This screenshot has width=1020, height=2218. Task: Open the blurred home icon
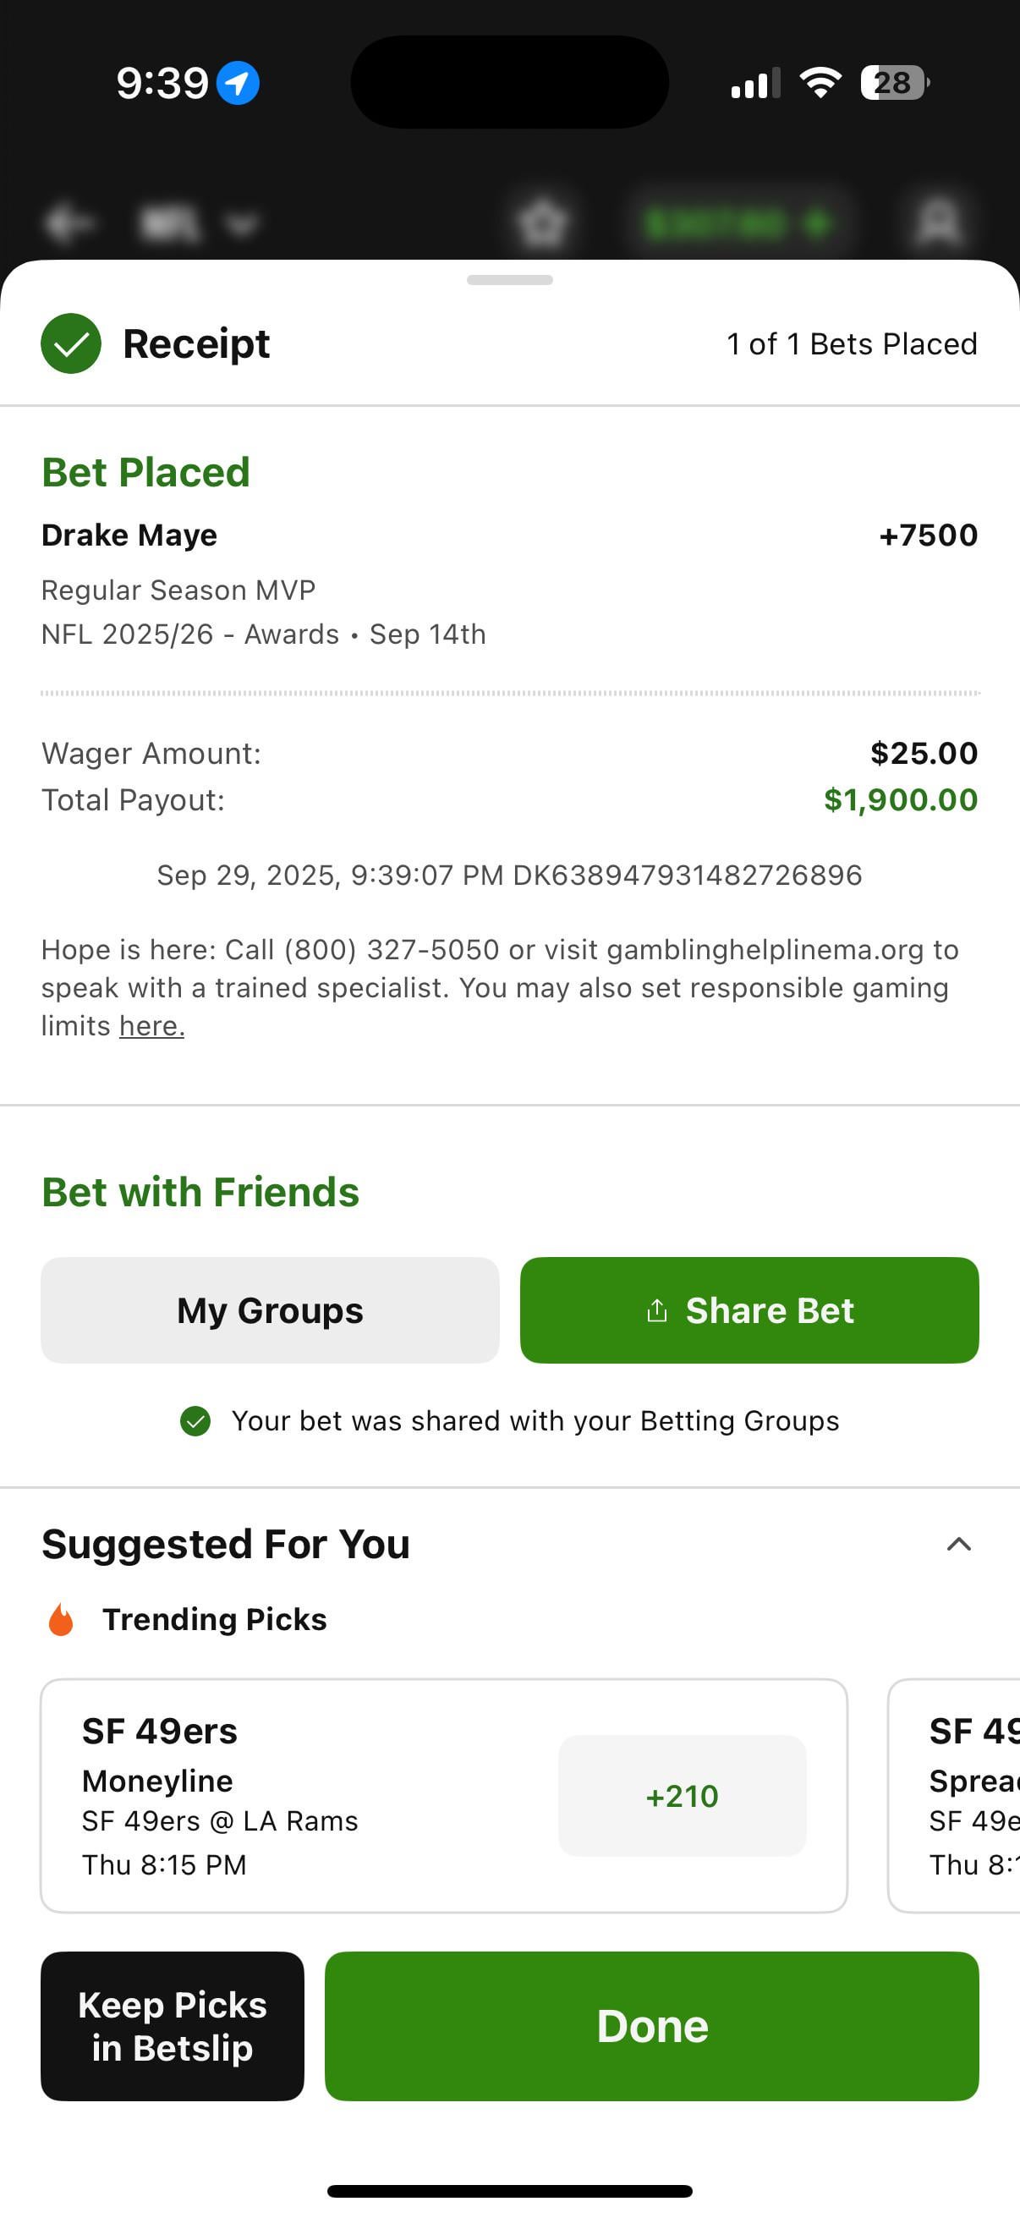pyautogui.click(x=542, y=223)
